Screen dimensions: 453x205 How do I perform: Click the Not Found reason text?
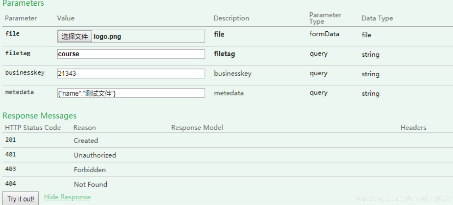[x=91, y=184]
